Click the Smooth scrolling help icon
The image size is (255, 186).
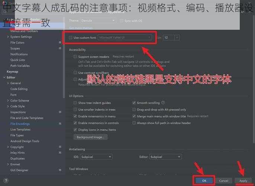pos(163,103)
